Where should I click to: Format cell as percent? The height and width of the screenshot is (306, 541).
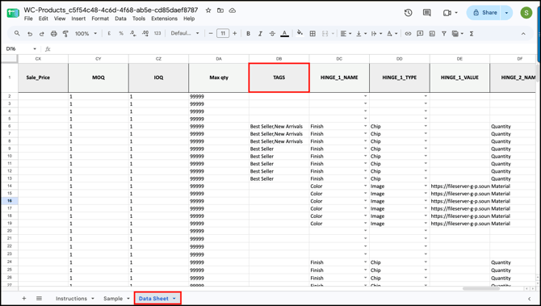click(121, 33)
